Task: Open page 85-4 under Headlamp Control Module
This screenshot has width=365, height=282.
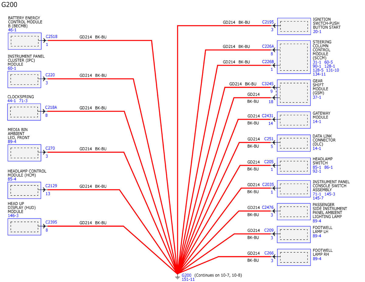Action: point(12,179)
